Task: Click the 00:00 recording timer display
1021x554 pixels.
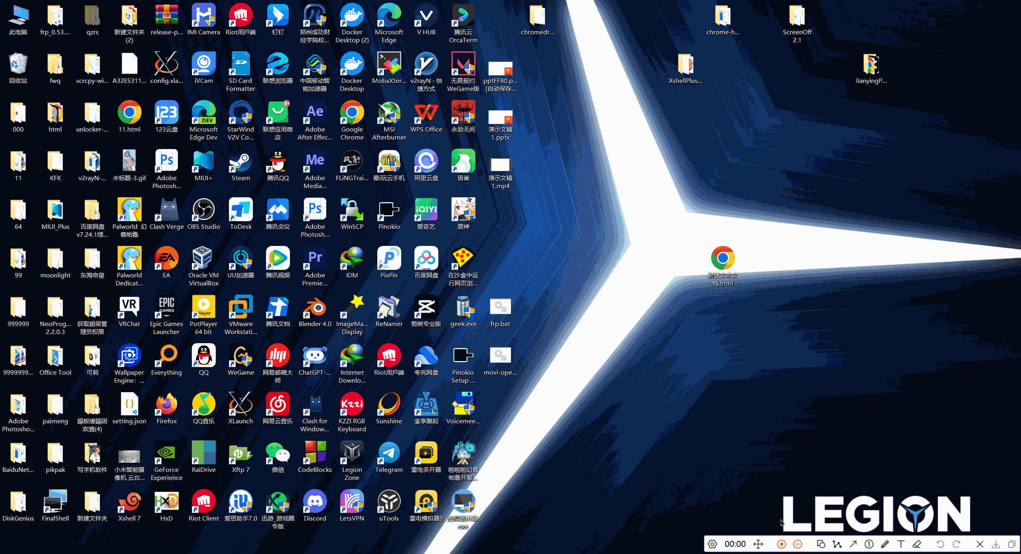Action: coord(735,544)
